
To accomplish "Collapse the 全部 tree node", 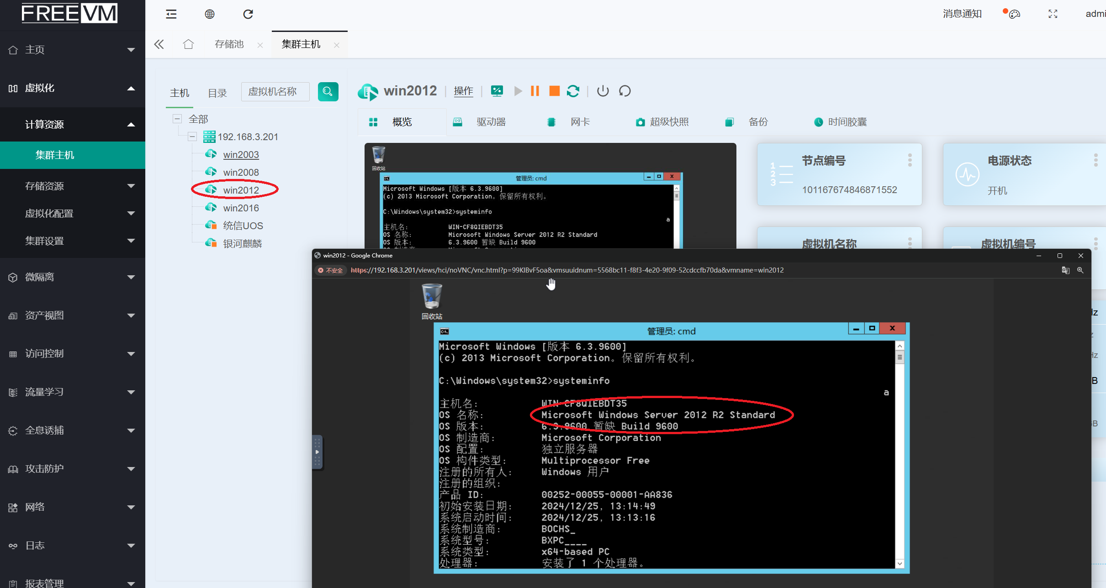I will pyautogui.click(x=177, y=119).
